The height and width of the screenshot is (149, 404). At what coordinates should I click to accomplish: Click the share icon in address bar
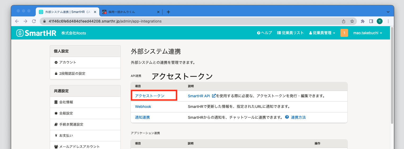pyautogui.click(x=344, y=21)
